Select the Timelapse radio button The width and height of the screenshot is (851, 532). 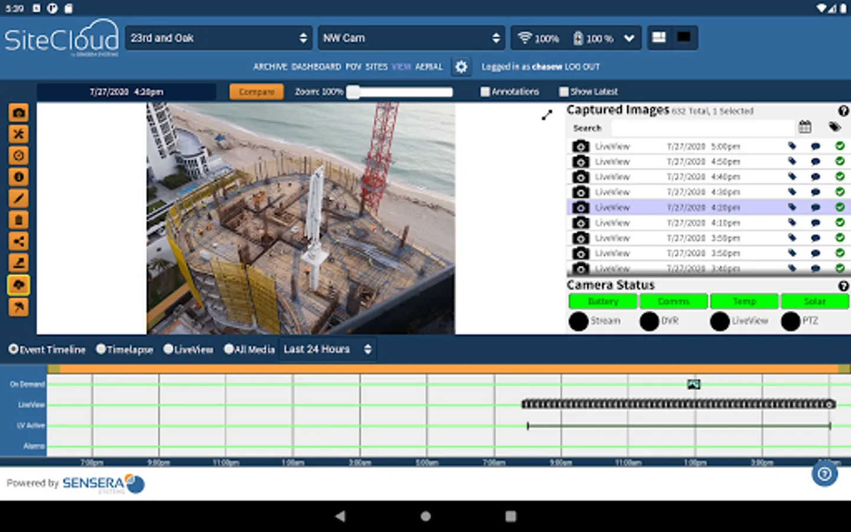pos(101,349)
